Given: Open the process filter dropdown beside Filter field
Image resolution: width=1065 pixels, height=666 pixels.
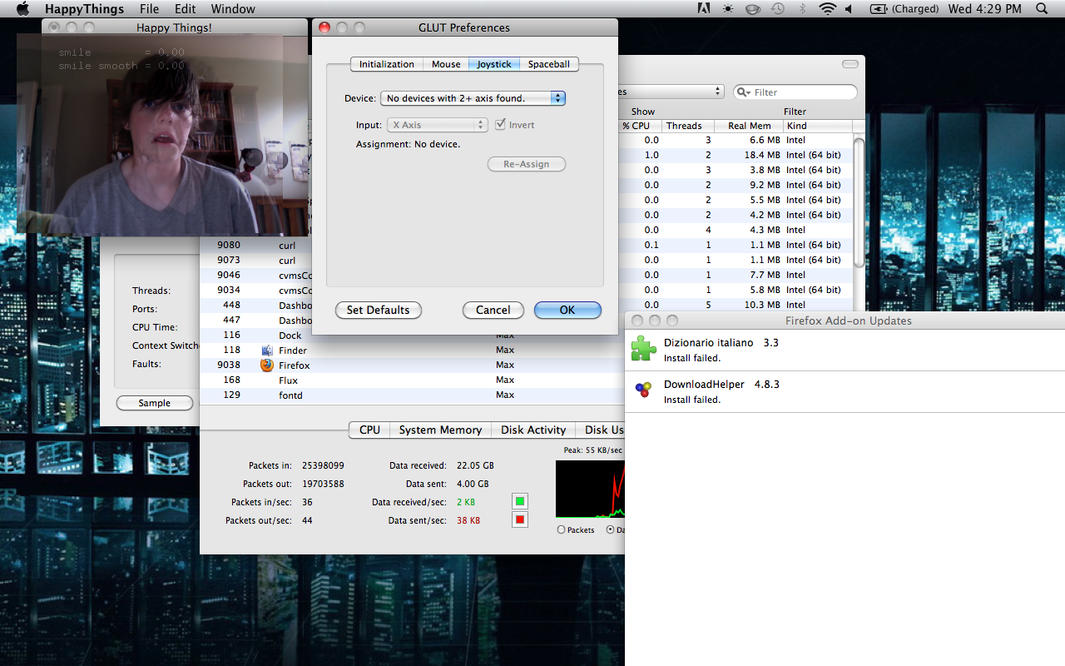Looking at the screenshot, I should [670, 92].
